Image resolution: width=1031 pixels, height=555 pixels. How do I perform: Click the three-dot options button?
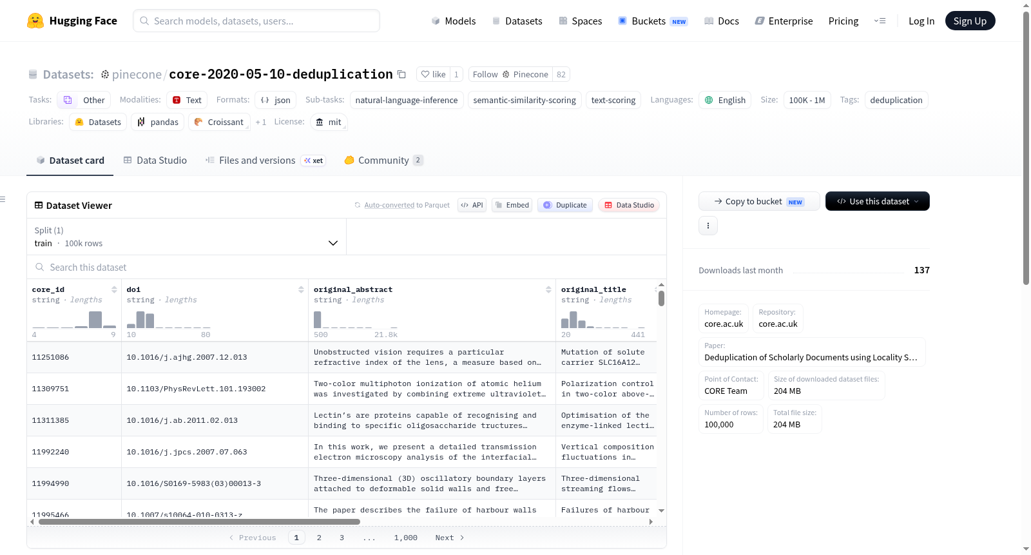tap(708, 226)
